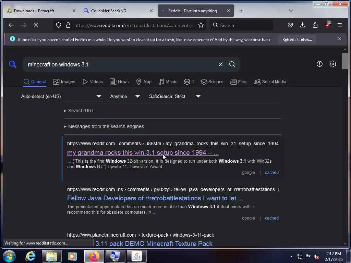351x263 pixels.
Task: Select the Videos search category
Action: coord(93,82)
